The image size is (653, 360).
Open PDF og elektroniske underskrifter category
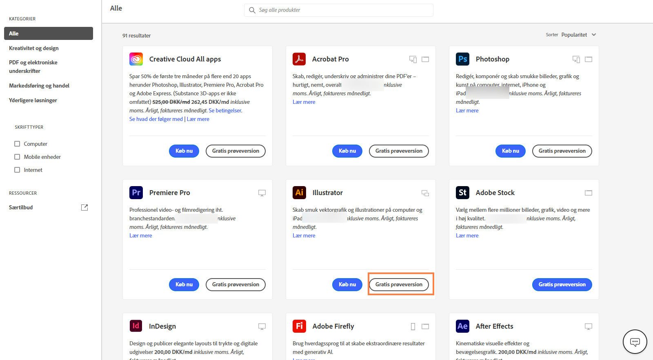(33, 66)
